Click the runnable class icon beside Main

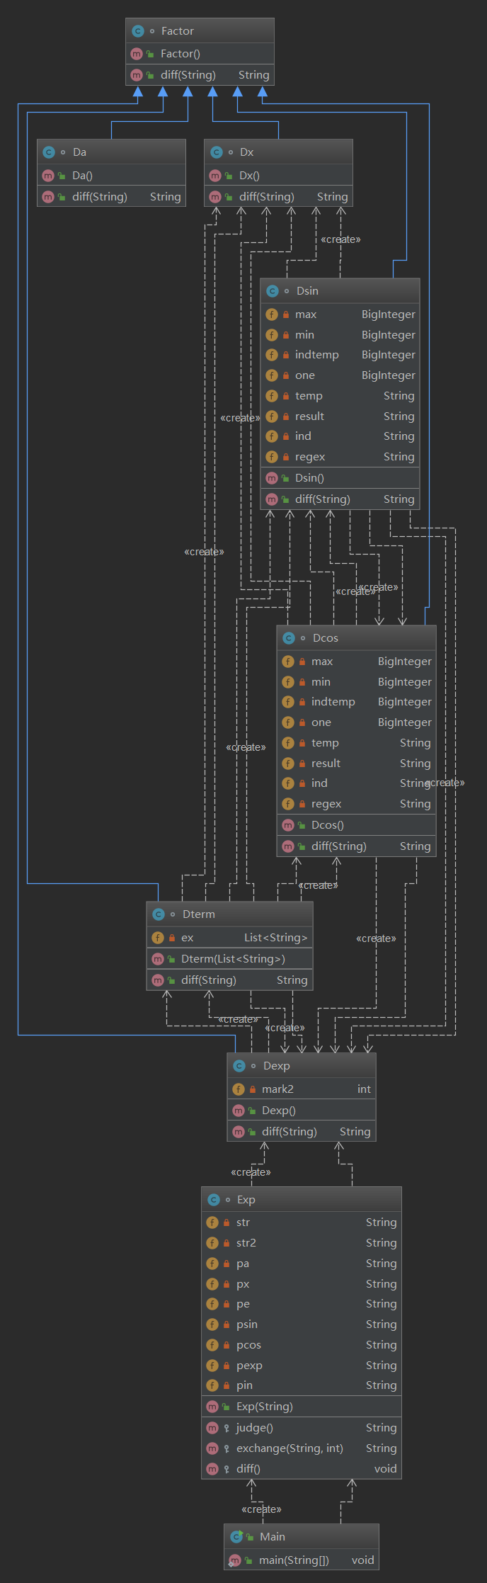(236, 1537)
